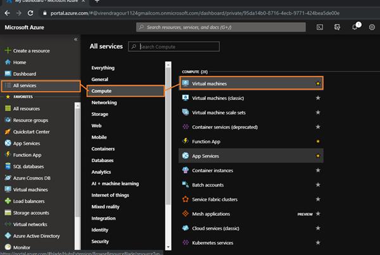Select the Databases category

click(103, 161)
